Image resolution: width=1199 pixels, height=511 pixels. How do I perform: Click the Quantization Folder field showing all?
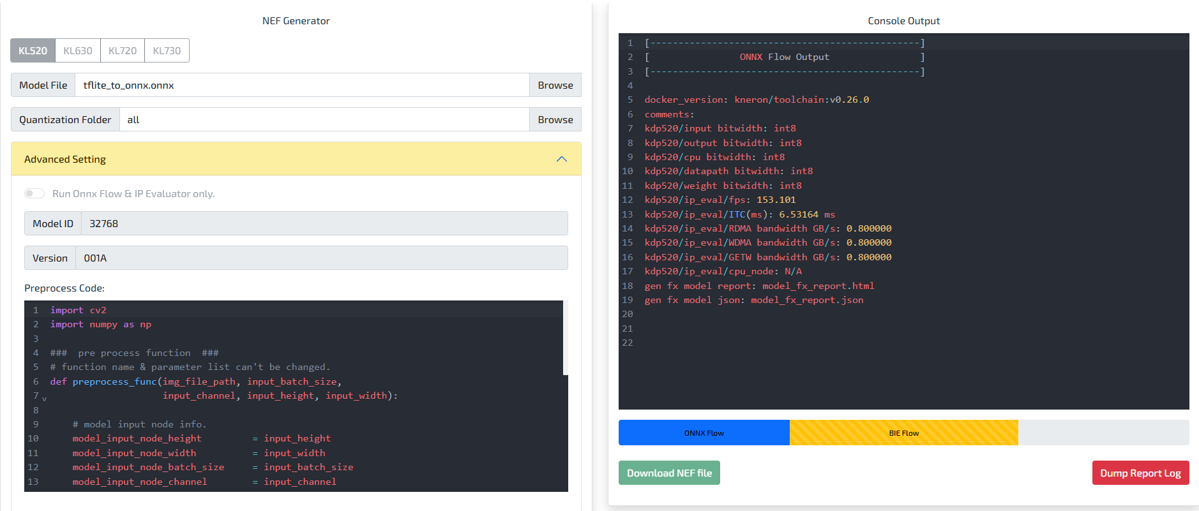[324, 119]
